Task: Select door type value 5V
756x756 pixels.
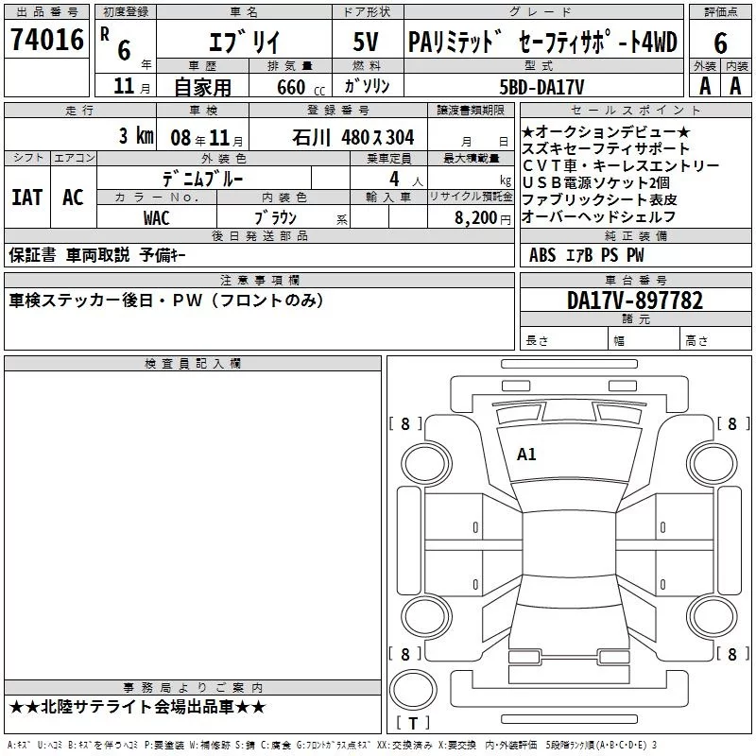Action: coord(366,42)
